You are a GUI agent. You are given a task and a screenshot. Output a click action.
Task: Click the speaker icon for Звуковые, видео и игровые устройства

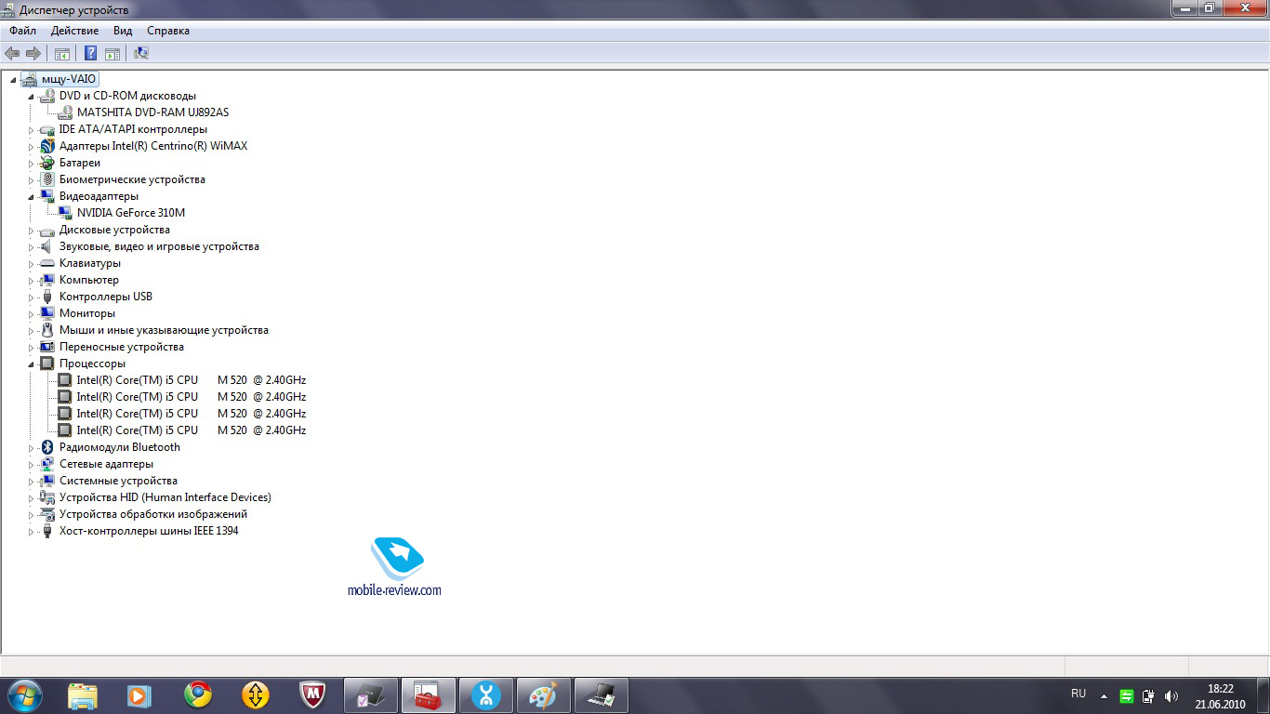(x=47, y=246)
